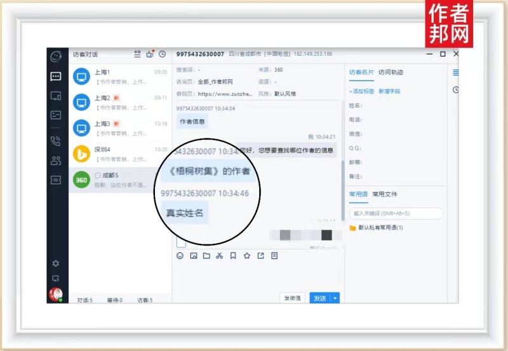Viewport: 508px width, 351px height.
Task: Click the history clock icon in visitor header
Action: [162, 55]
